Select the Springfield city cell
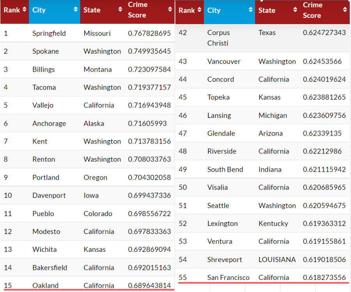 click(x=49, y=33)
